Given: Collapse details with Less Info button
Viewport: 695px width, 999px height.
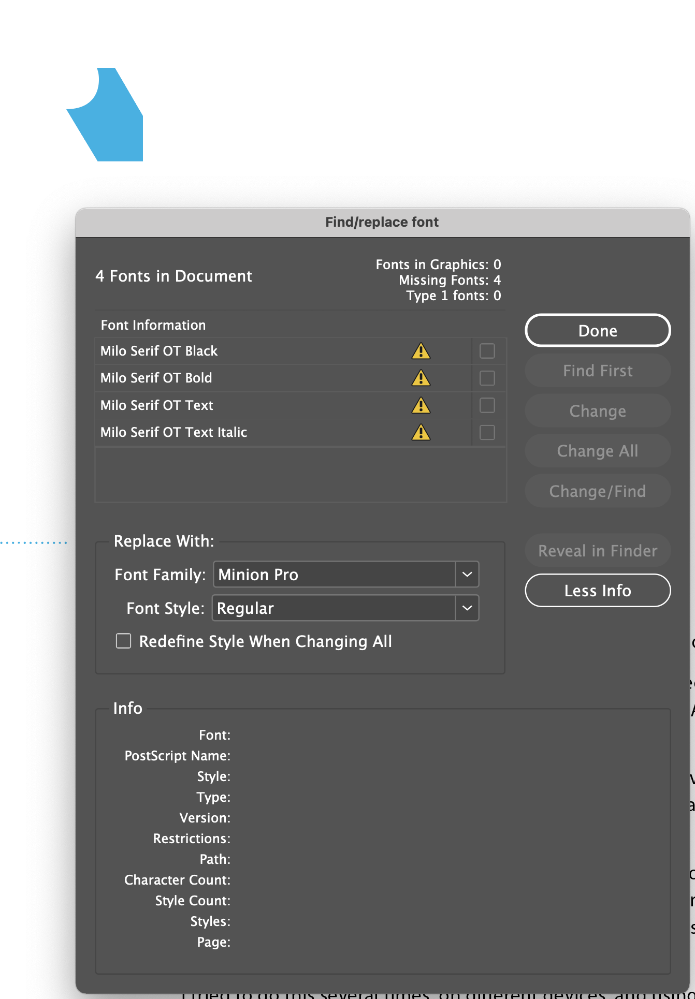Looking at the screenshot, I should tap(598, 591).
